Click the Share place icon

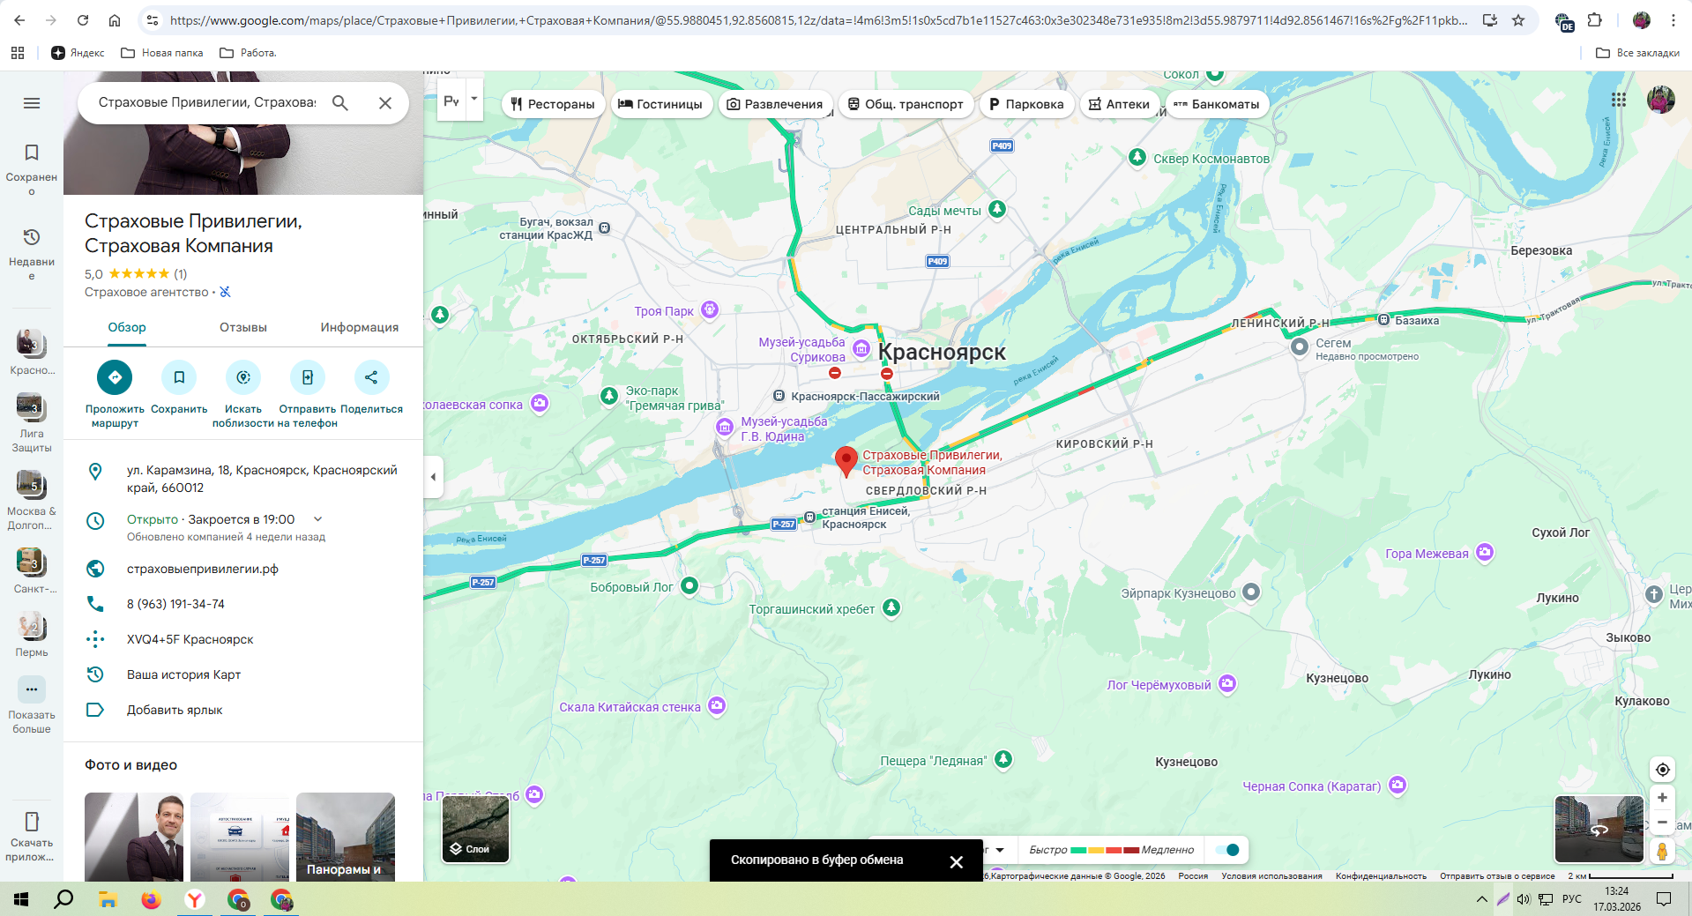[x=371, y=377]
